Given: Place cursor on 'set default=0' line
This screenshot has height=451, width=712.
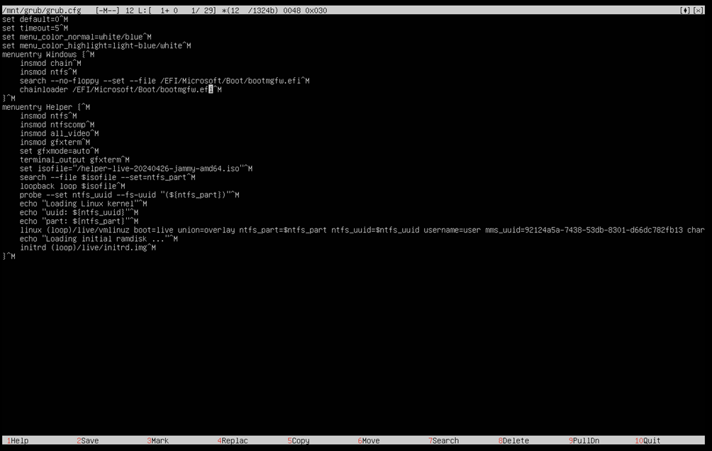Looking at the screenshot, I should pyautogui.click(x=33, y=19).
